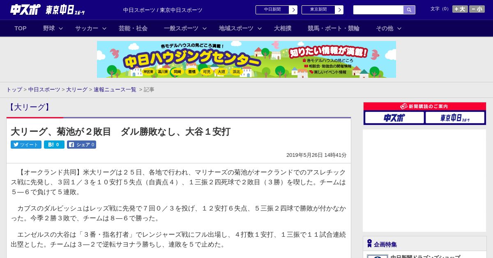This screenshot has width=493, height=258.
Task: Click the date 2019年5月26日 14時41分
Action: (x=316, y=155)
